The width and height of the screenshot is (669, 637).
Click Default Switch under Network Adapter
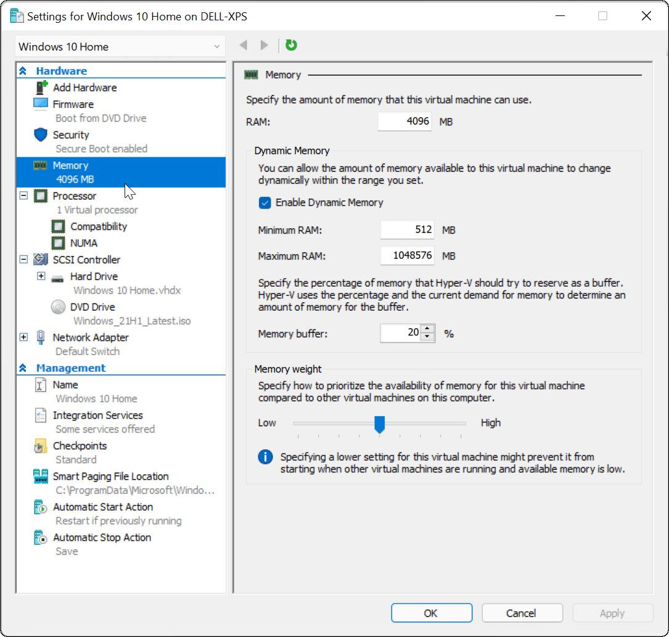tap(88, 351)
